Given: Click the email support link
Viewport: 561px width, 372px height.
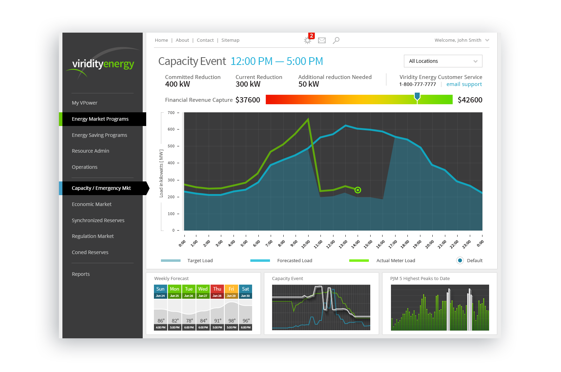Looking at the screenshot, I should (x=464, y=84).
